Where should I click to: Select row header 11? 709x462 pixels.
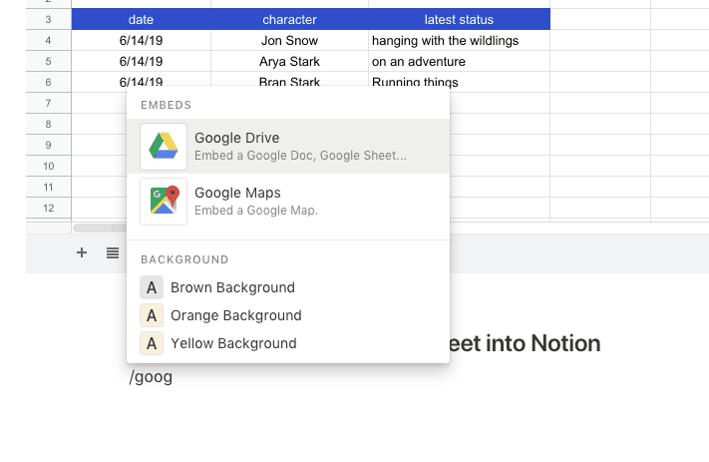(49, 187)
